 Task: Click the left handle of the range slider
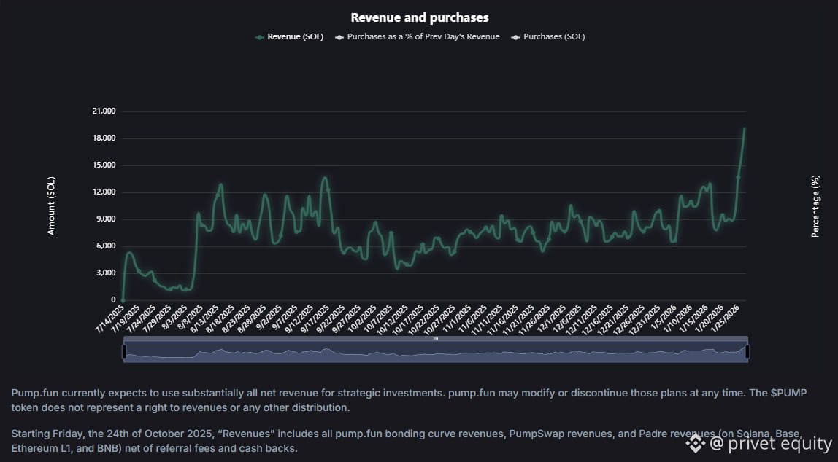[x=124, y=352]
